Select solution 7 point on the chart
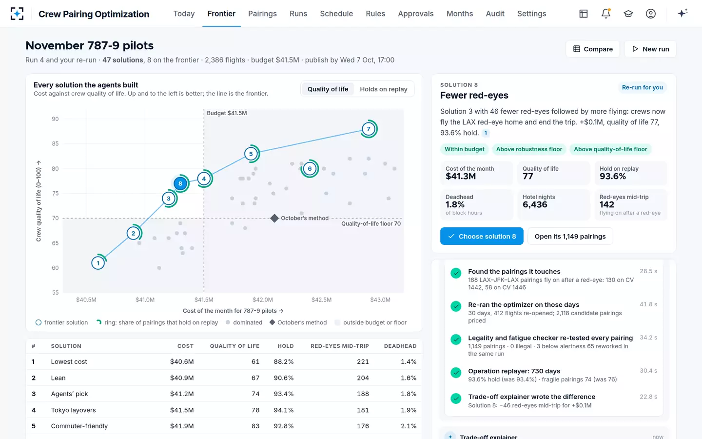Image resolution: width=702 pixels, height=439 pixels. (369, 129)
